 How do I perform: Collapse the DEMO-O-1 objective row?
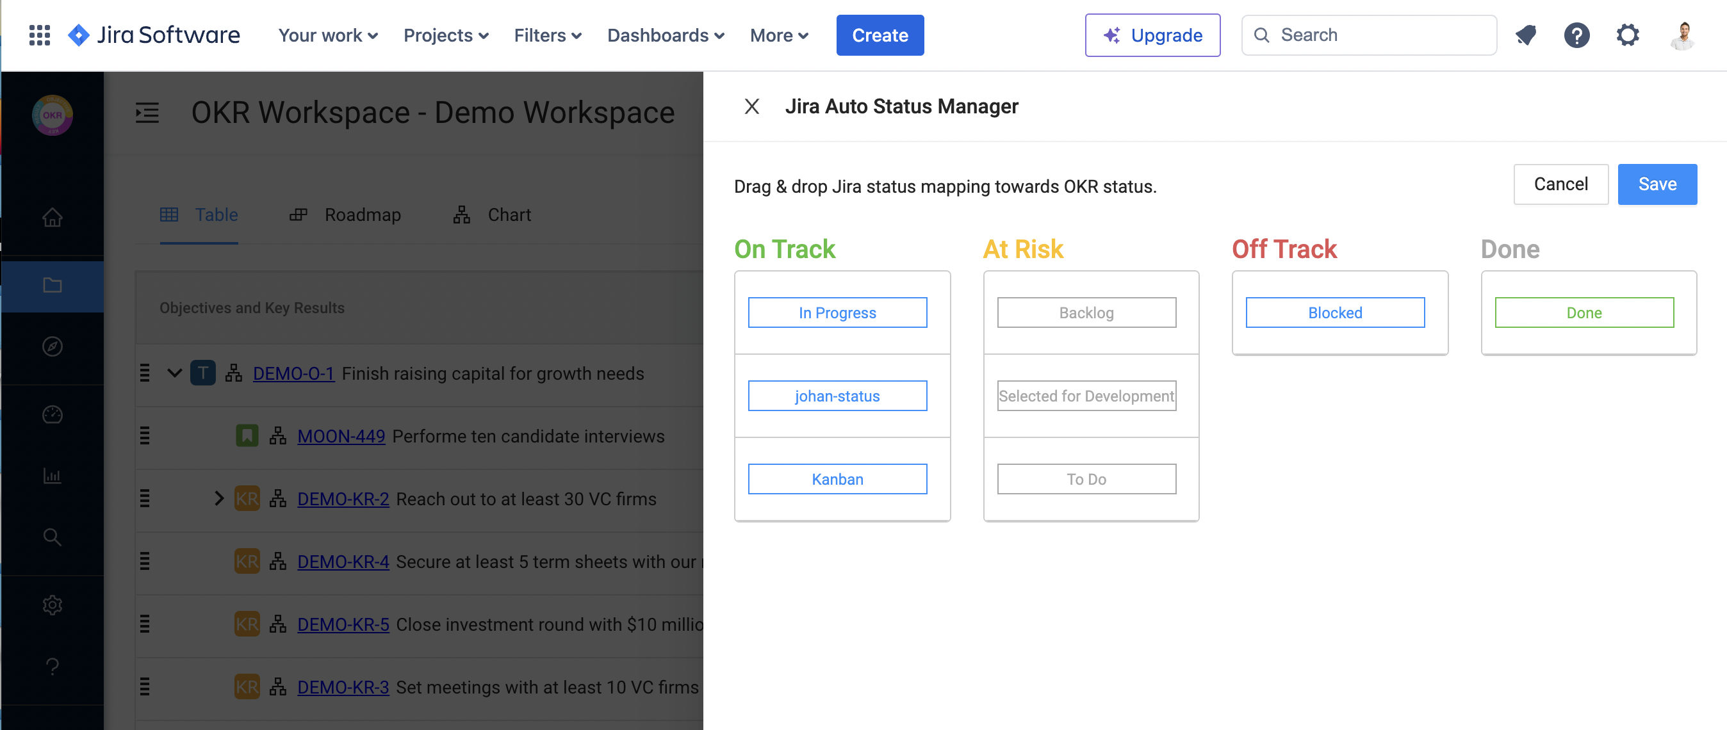pyautogui.click(x=174, y=373)
